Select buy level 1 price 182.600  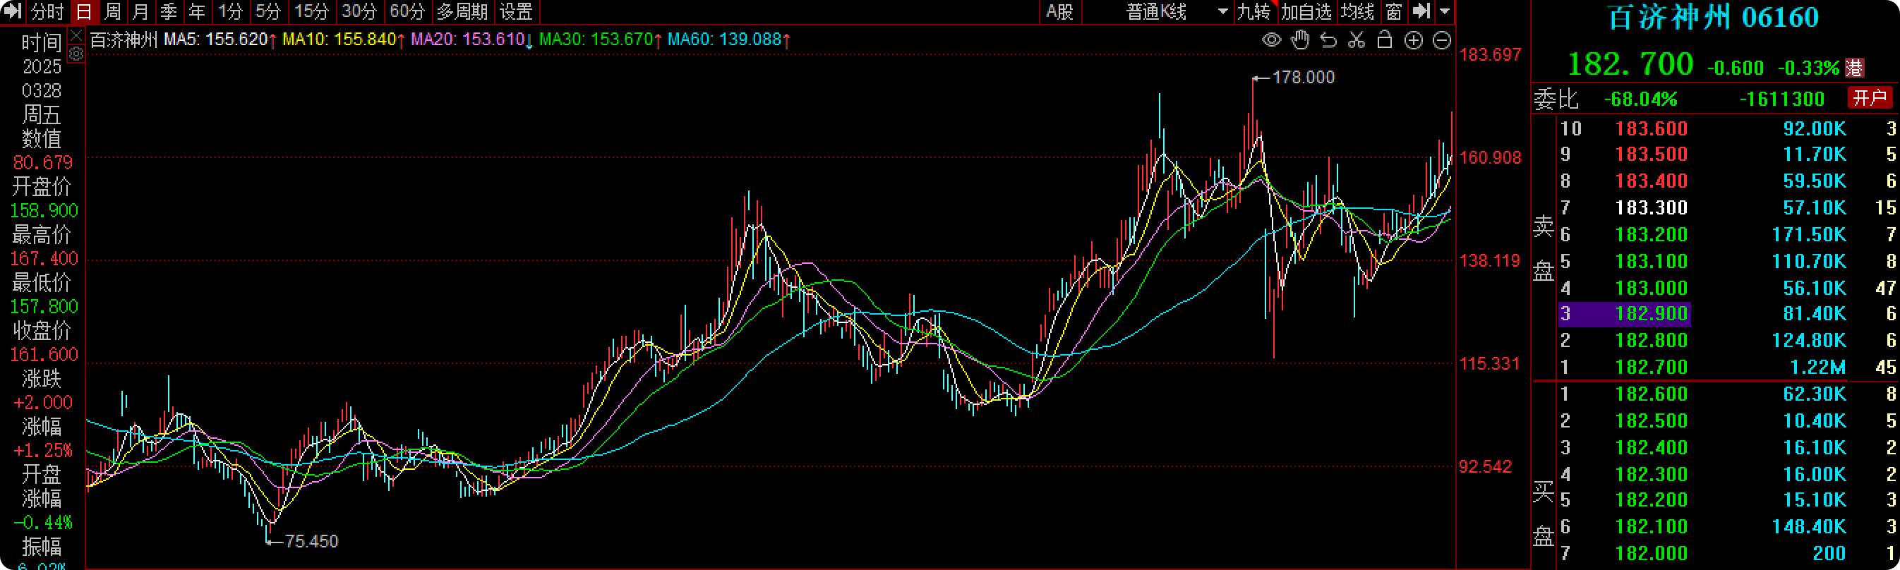pos(1652,394)
